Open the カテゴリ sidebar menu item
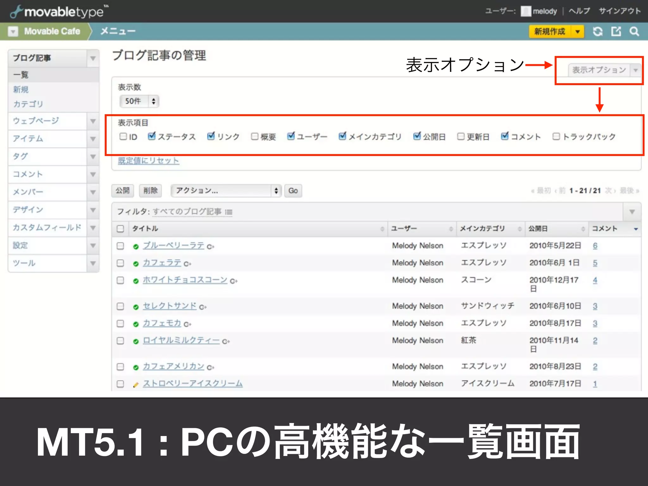The image size is (648, 486). pyautogui.click(x=28, y=104)
